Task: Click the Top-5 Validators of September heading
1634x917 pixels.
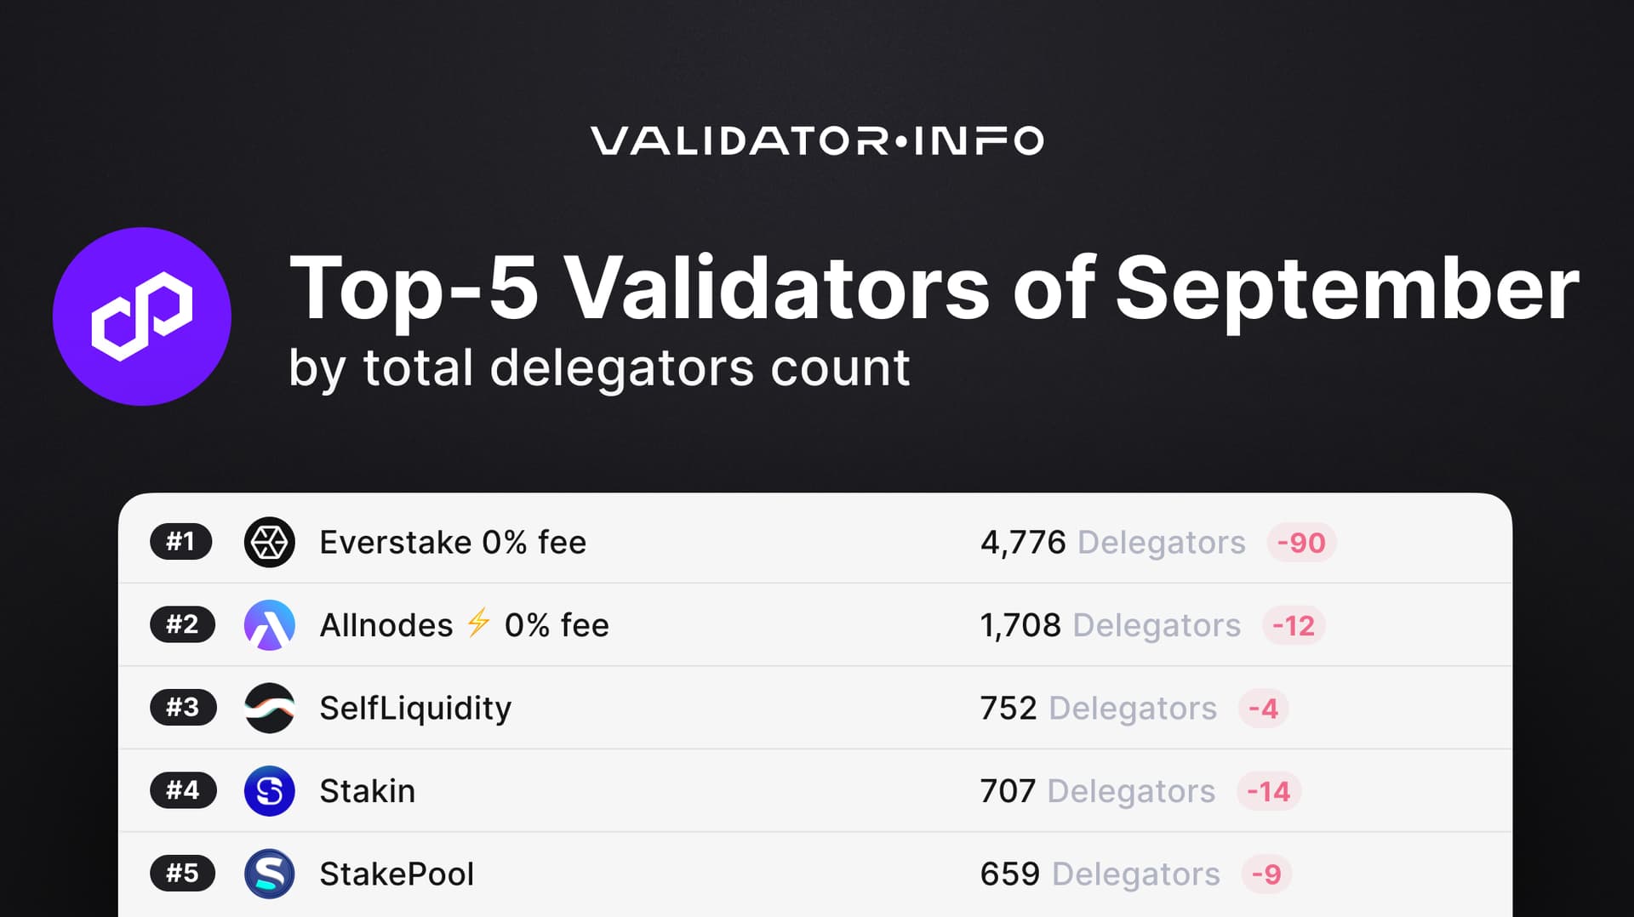Action: coord(934,289)
